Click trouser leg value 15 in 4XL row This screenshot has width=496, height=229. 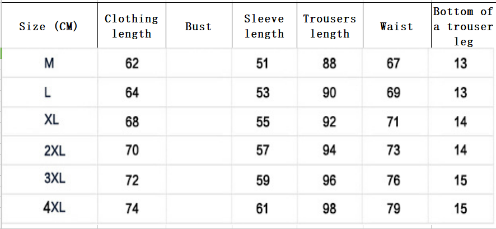click(x=460, y=209)
